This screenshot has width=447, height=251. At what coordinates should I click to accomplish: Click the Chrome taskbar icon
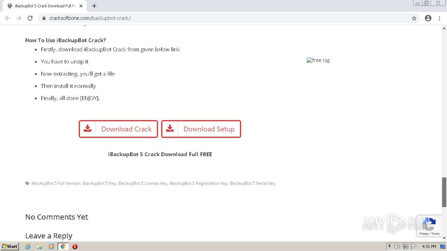click(x=63, y=246)
